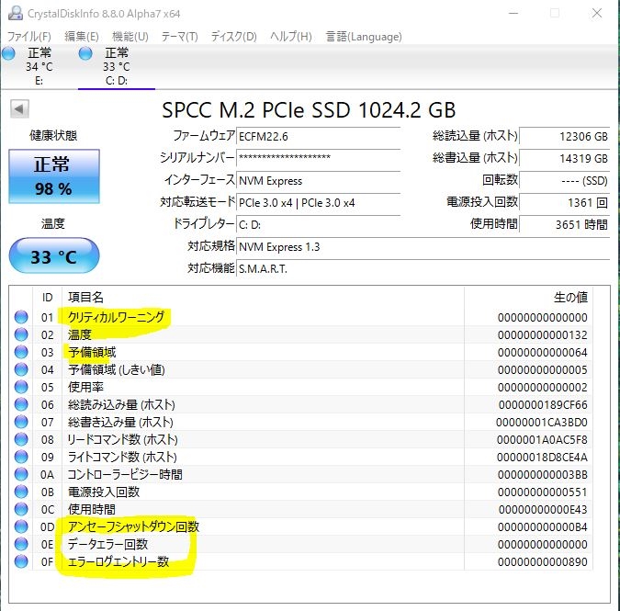This screenshot has height=611, width=620.
Task: Click raw value 0000000189CF66
Action: point(543,404)
